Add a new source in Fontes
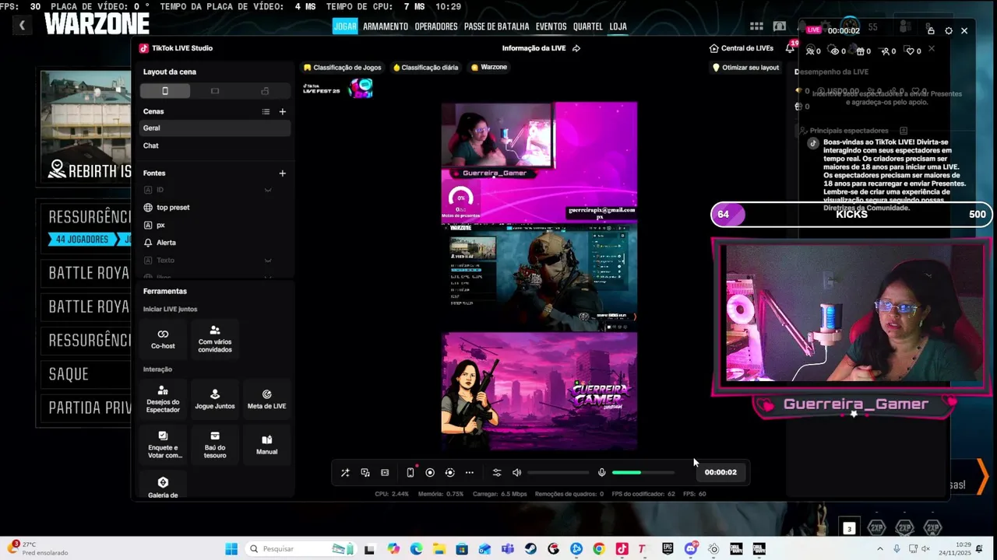997x560 pixels. tap(282, 173)
